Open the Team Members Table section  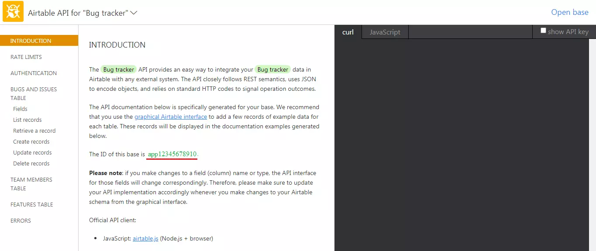coord(31,184)
